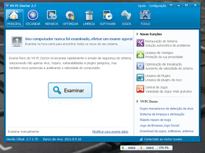Click Conectado ao motor nuvem status text
The height and width of the screenshot is (153, 205).
163,139
